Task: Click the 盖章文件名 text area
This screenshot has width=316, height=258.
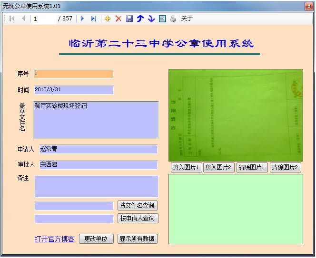Action: click(96, 120)
